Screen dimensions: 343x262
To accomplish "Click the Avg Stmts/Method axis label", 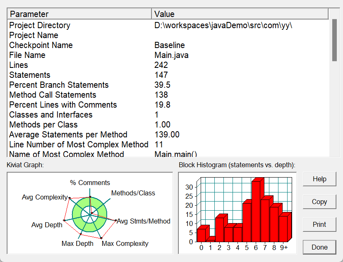I will [x=144, y=221].
